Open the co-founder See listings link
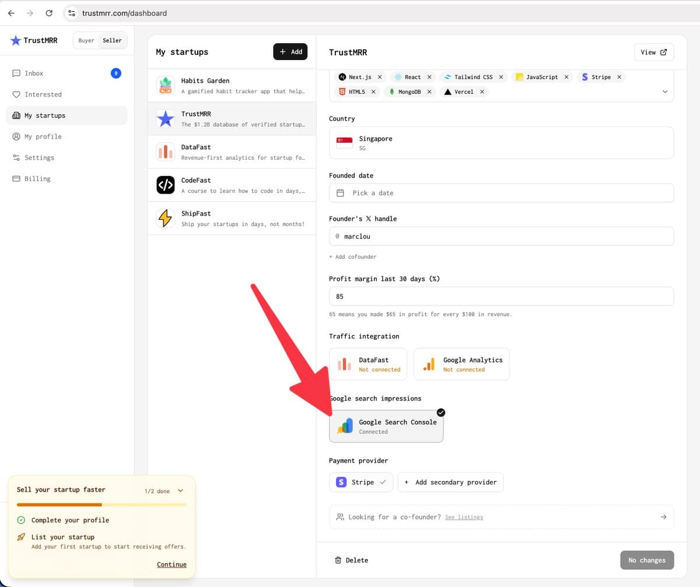 point(464,517)
